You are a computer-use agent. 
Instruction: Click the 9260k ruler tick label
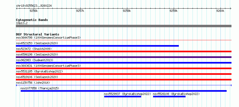click(x=220, y=11)
